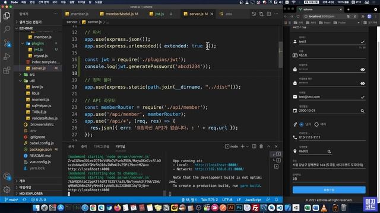Click the open changes compare icon

[x=261, y=14]
